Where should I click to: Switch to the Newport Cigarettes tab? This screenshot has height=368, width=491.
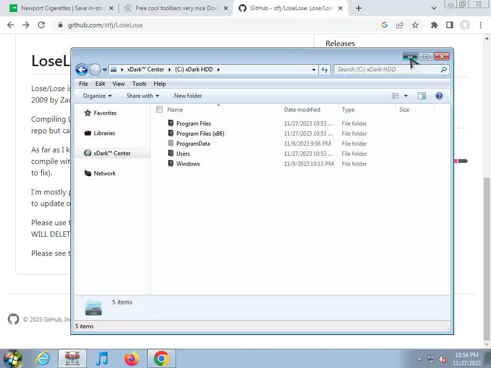pos(62,8)
